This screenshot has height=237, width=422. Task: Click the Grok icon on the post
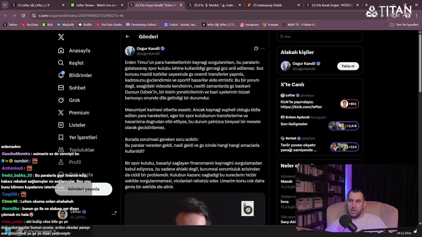(256, 48)
